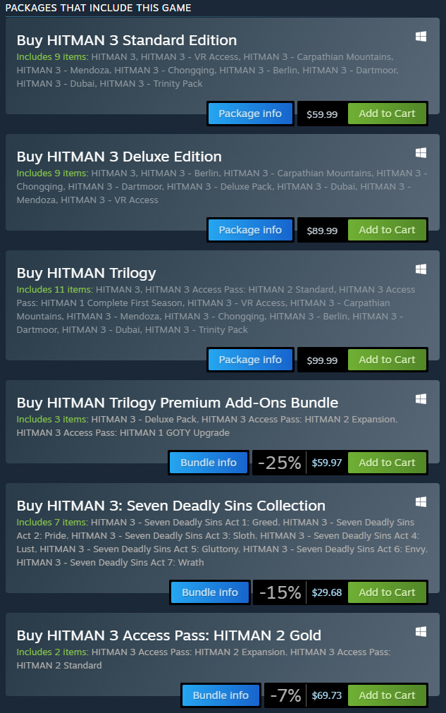The image size is (446, 713).
Task: Click the -25% discount badge
Action: click(x=280, y=463)
